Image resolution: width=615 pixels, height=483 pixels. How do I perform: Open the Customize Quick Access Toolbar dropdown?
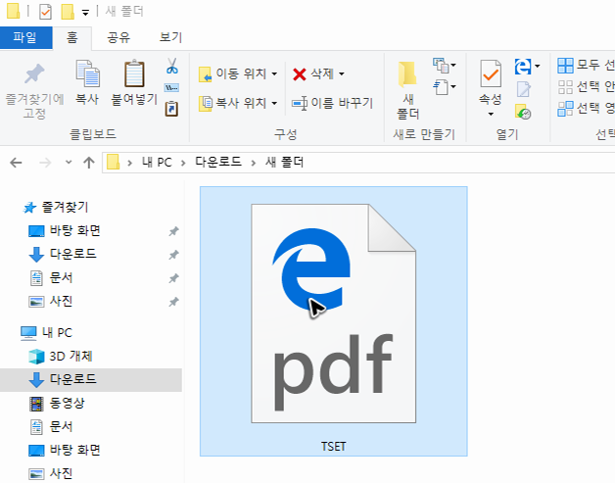(x=85, y=13)
